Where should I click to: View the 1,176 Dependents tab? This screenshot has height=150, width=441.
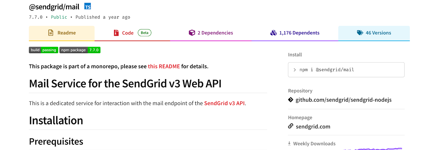click(x=299, y=33)
